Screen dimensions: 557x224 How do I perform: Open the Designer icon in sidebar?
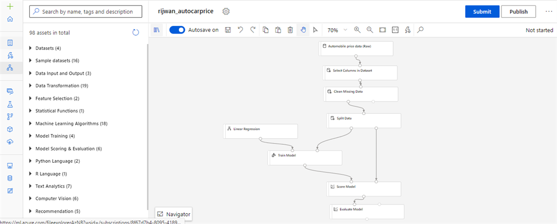click(10, 67)
